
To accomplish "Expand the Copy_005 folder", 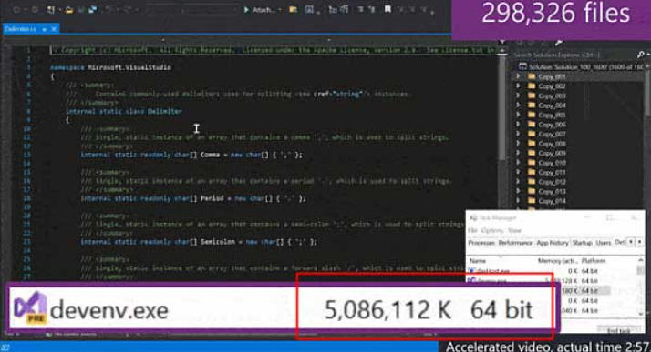I will [518, 115].
